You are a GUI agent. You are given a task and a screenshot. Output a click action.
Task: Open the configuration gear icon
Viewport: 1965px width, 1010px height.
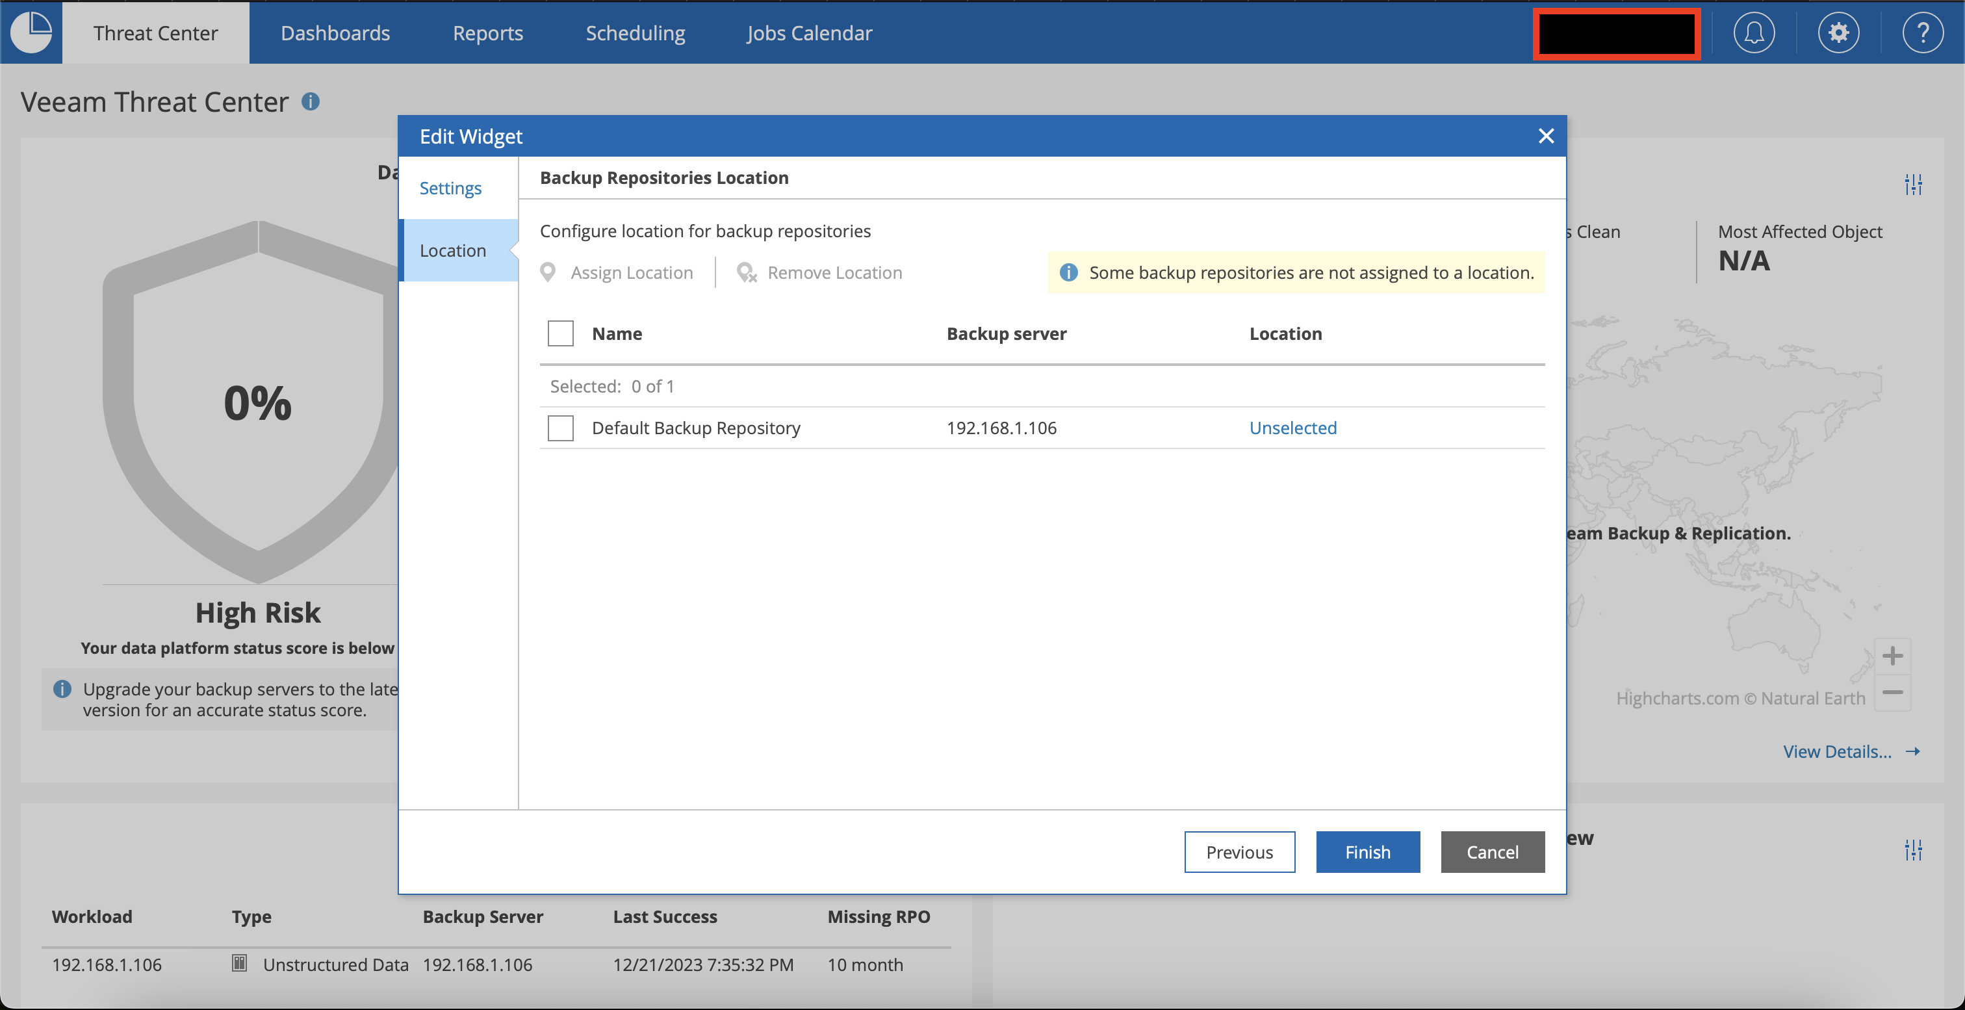(1838, 32)
